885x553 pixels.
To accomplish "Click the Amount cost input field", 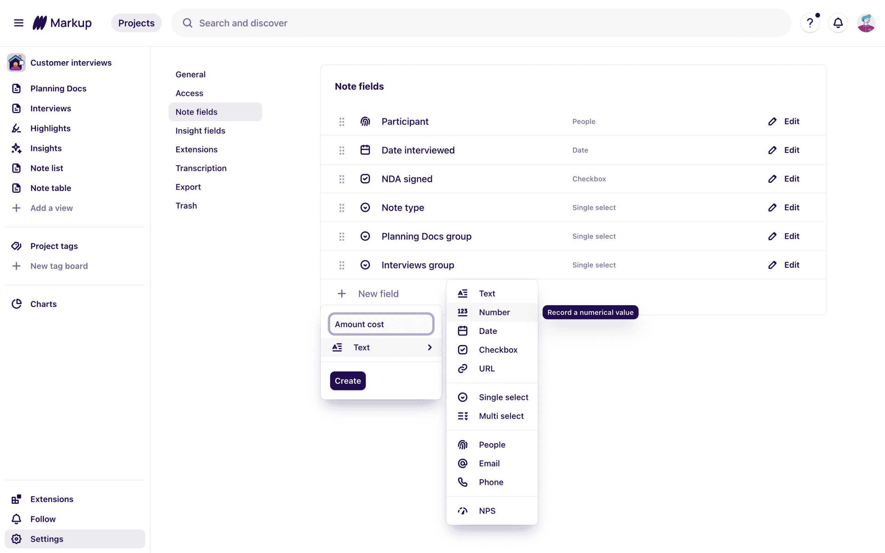I will (381, 324).
